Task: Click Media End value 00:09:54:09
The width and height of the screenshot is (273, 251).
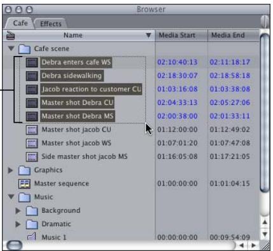Action: (230, 238)
